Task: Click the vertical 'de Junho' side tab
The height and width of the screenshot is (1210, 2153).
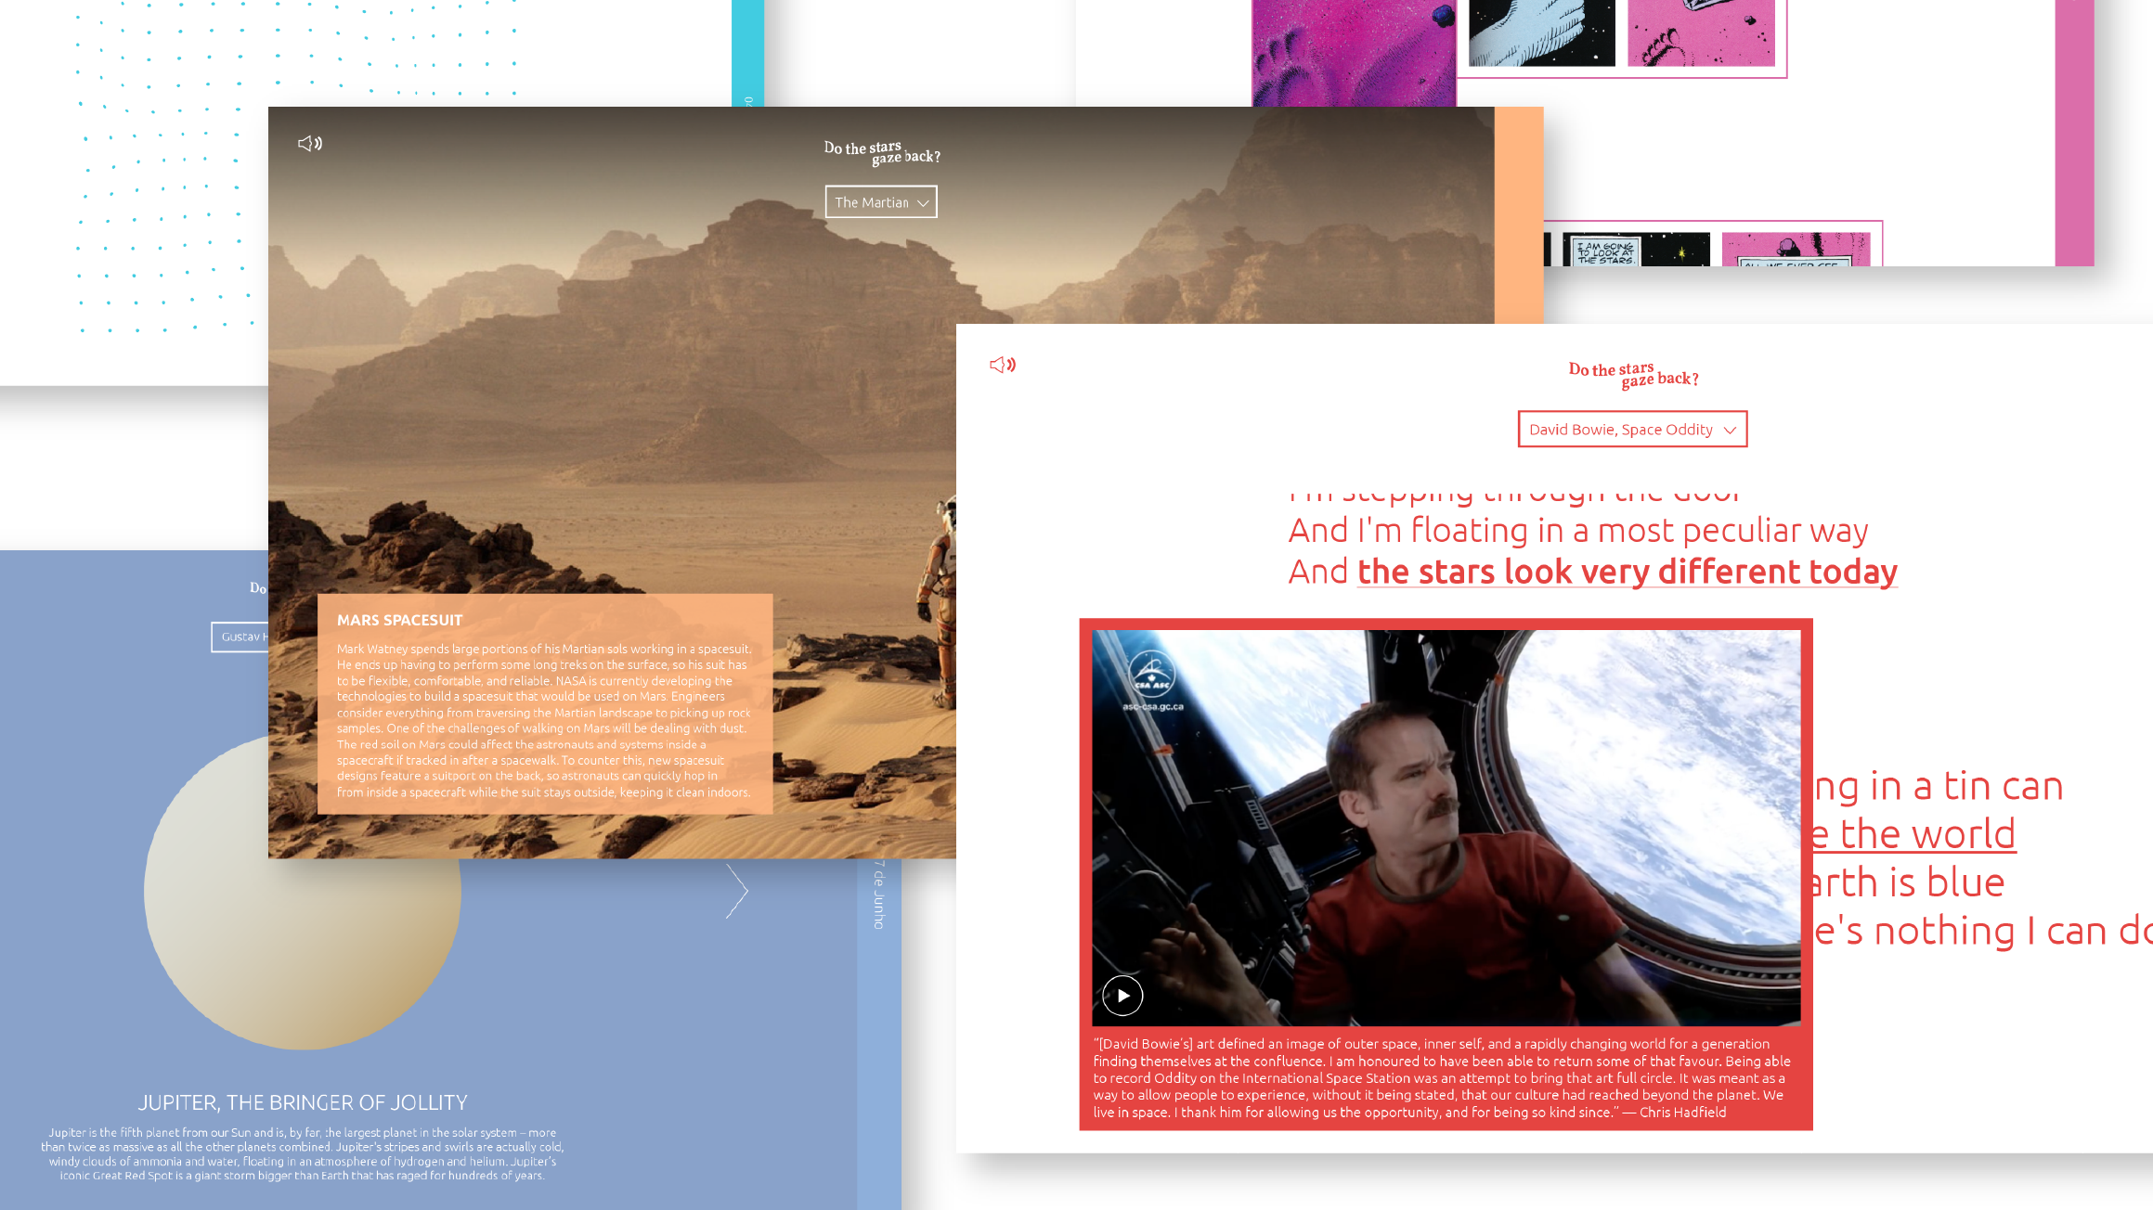Action: click(879, 895)
